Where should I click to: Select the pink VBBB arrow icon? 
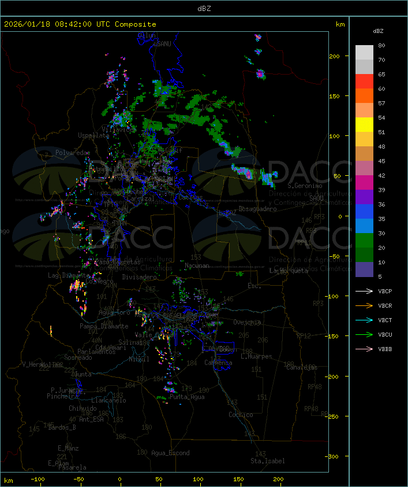pos(364,349)
